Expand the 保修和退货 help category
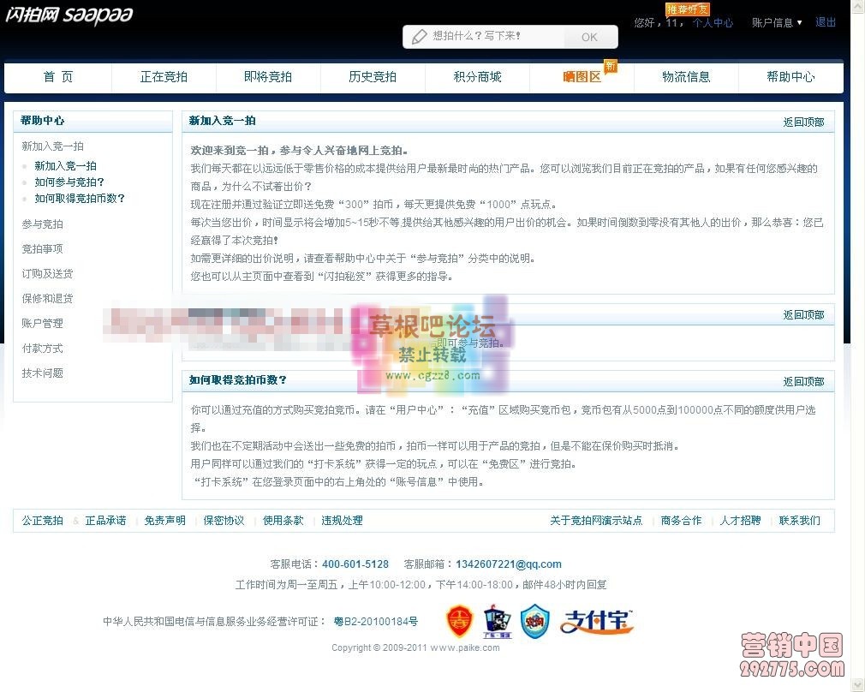This screenshot has height=692, width=865. point(47,298)
